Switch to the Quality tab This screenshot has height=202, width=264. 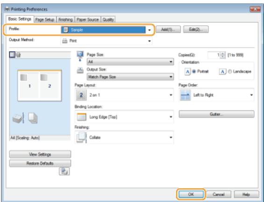click(108, 20)
